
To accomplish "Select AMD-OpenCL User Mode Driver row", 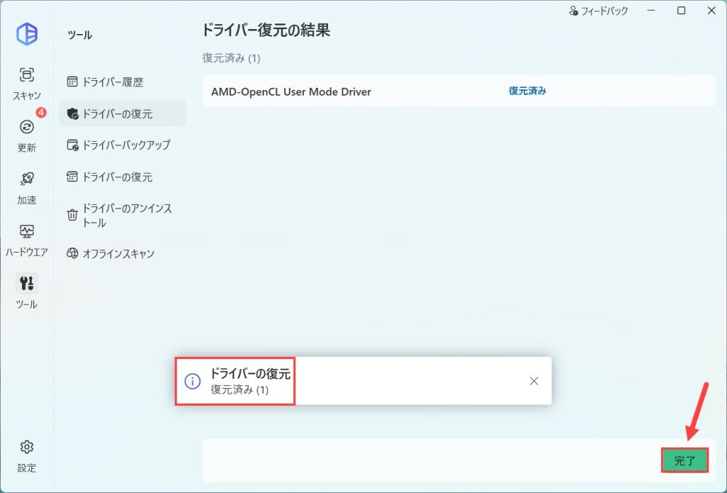I will pyautogui.click(x=459, y=92).
